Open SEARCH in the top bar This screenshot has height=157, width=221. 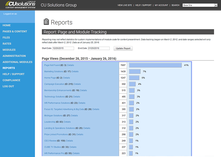click(175, 5)
